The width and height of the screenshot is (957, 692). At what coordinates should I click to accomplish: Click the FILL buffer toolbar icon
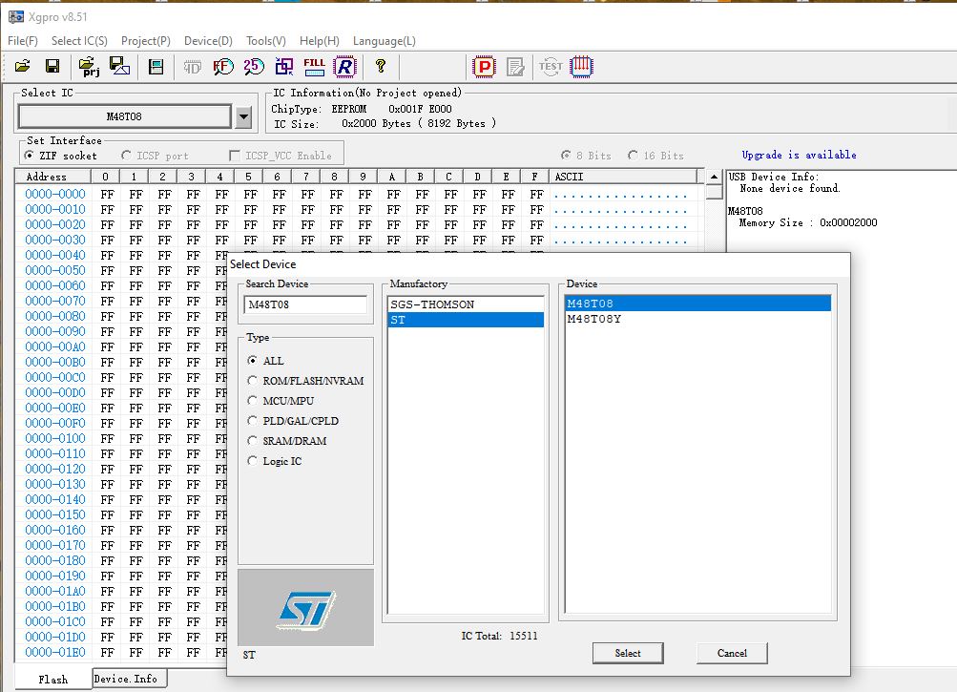pyautogui.click(x=314, y=66)
